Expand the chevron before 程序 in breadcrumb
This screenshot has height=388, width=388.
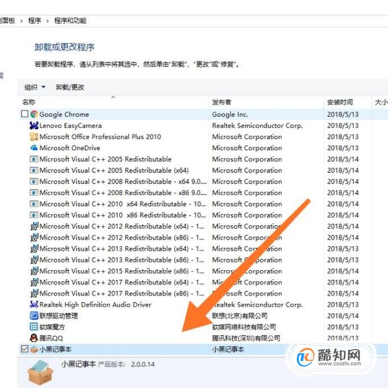[22, 21]
